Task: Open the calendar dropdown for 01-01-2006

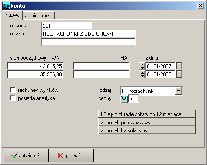Action: [x=180, y=74]
